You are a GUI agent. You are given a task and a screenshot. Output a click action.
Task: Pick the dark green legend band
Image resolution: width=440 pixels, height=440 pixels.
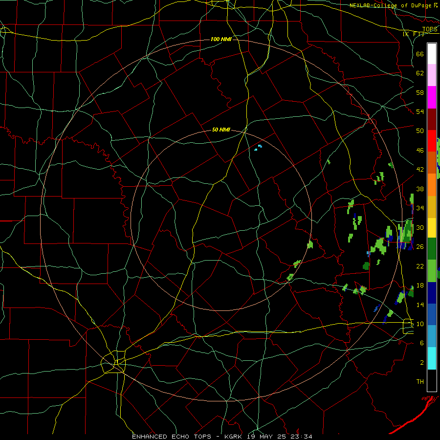pyautogui.click(x=432, y=249)
